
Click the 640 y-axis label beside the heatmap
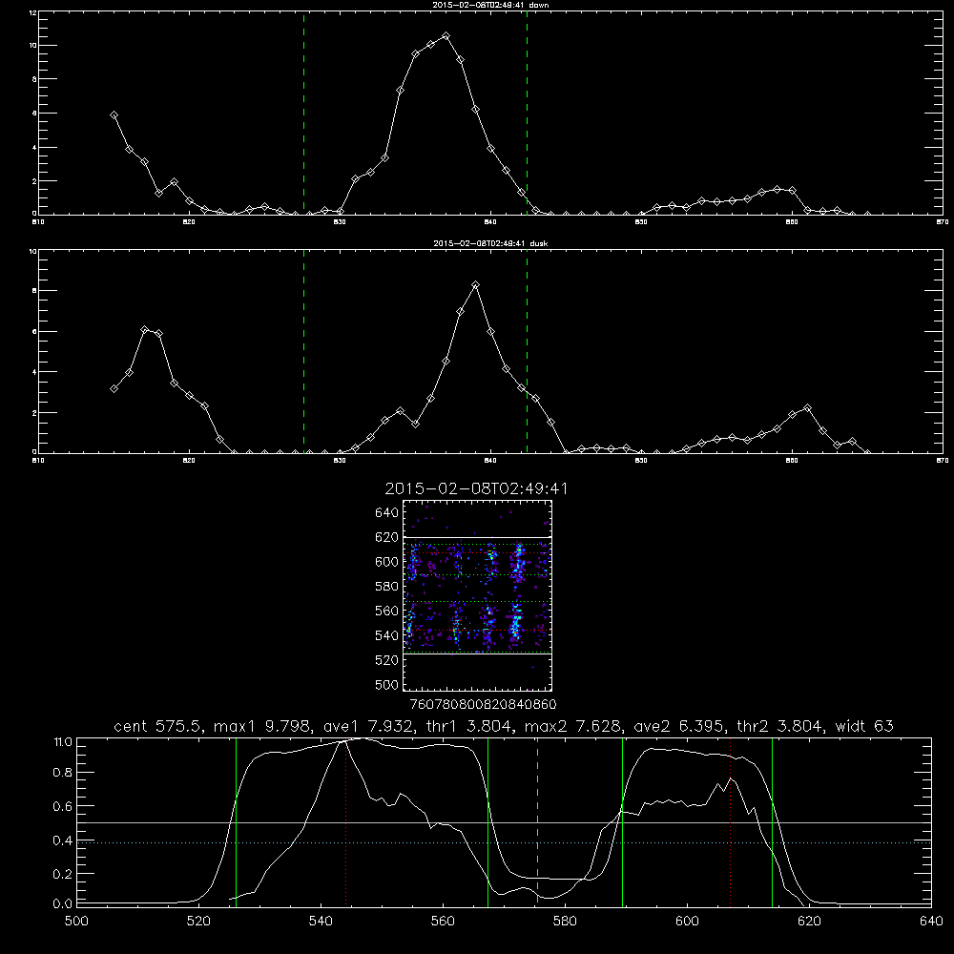(387, 512)
